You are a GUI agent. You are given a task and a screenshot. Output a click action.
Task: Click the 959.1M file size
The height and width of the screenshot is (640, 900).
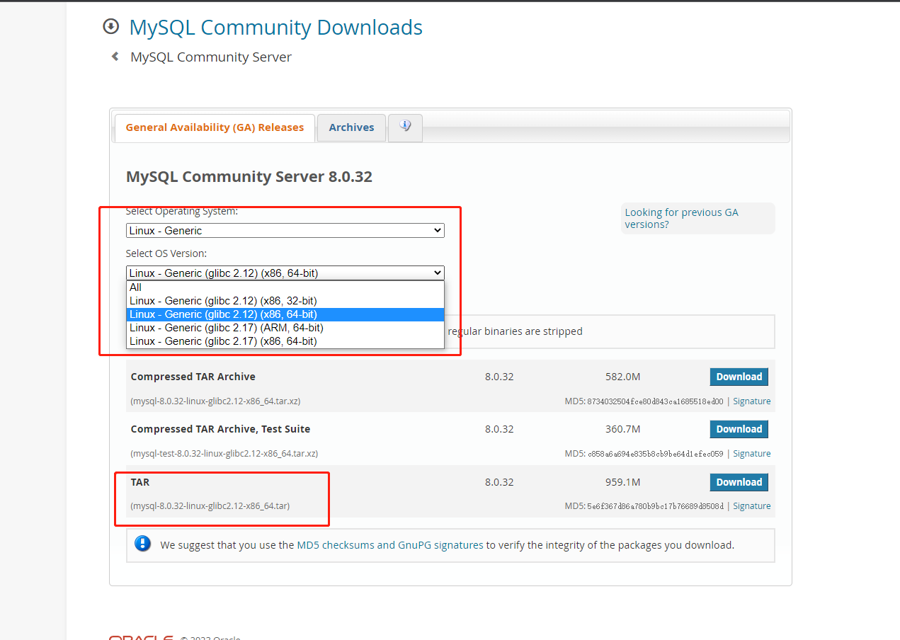[622, 482]
